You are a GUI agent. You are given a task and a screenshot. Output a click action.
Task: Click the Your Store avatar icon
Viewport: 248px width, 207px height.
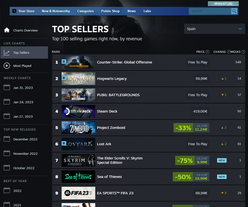click(x=14, y=11)
